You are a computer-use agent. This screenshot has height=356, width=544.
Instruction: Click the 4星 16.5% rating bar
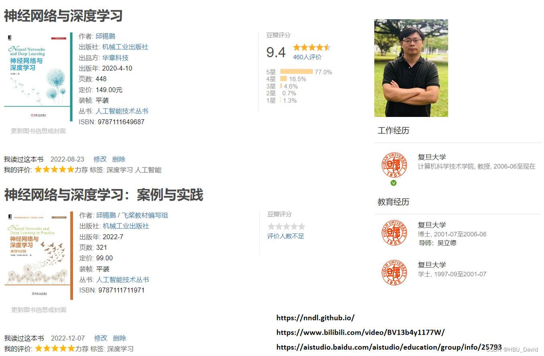pyautogui.click(x=284, y=79)
